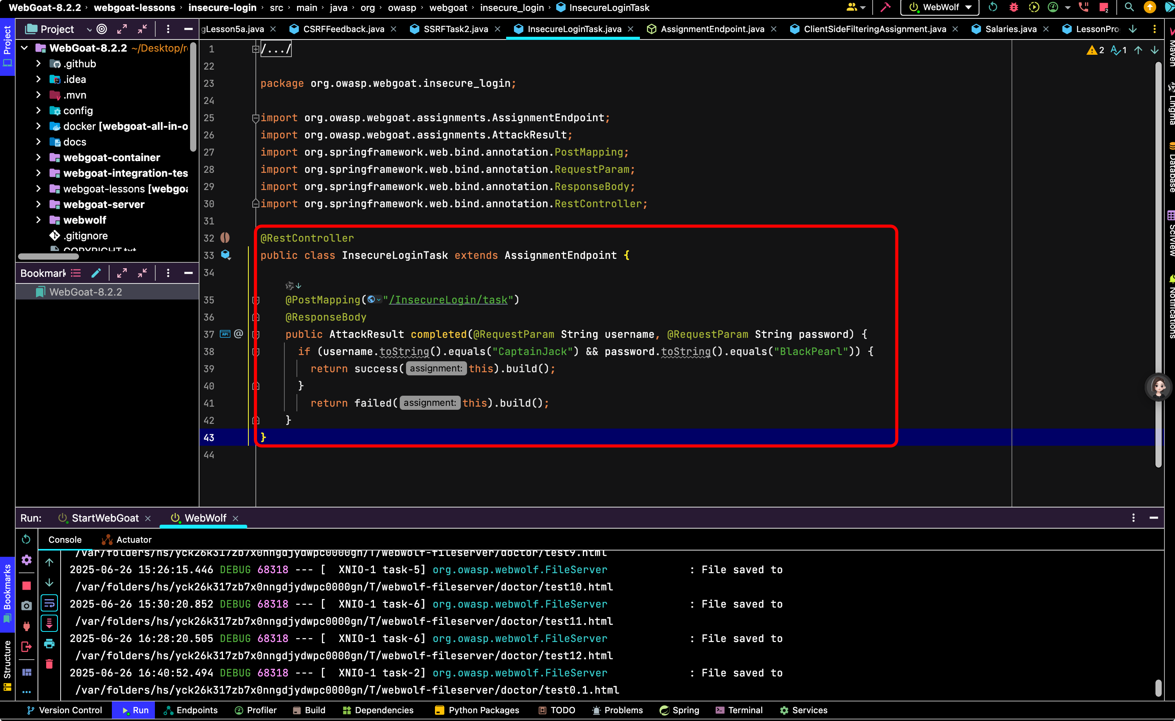Toggle the Problems tool window
Viewport: 1175px width, 721px height.
617,710
